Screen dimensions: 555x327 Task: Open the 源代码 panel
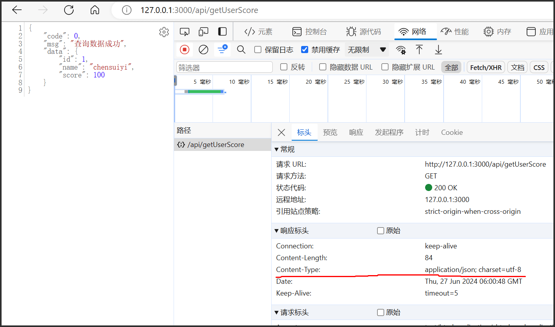pos(363,32)
